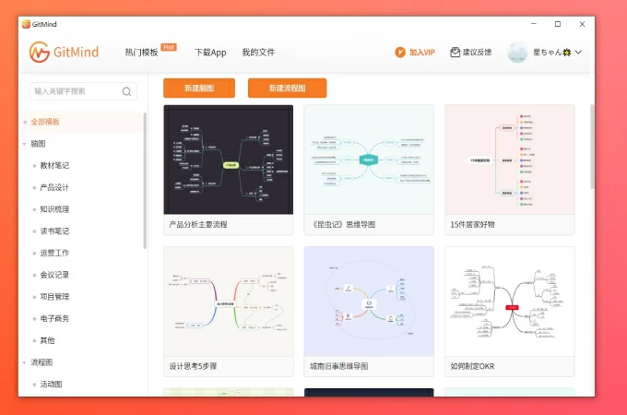
Task: Expand the user account dropdown arrow
Action: [x=578, y=52]
